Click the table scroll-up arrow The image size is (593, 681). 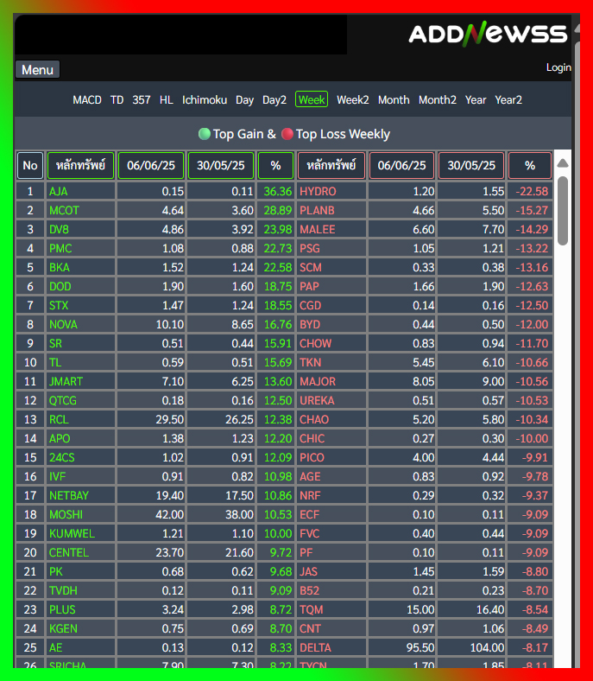pos(563,163)
